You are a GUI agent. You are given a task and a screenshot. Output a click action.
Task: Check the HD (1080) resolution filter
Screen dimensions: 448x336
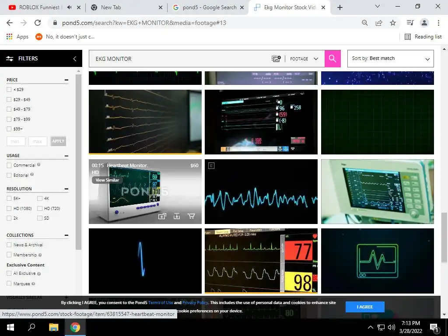(9, 208)
